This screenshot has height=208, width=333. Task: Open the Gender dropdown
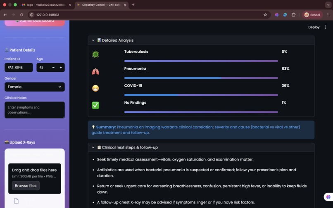click(35, 87)
